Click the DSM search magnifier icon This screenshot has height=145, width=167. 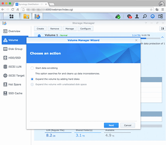point(145,16)
